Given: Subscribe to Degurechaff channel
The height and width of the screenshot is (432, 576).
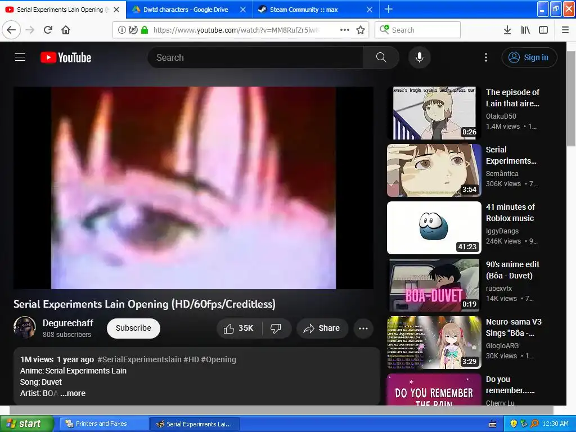Looking at the screenshot, I should click(x=133, y=328).
